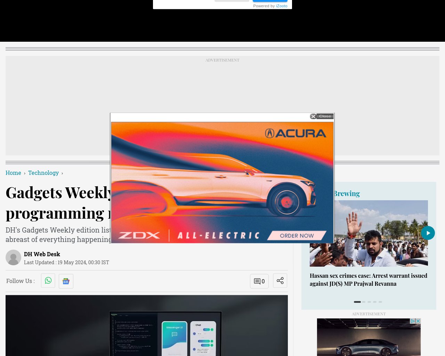Click the article's laptop hero image

click(x=147, y=325)
